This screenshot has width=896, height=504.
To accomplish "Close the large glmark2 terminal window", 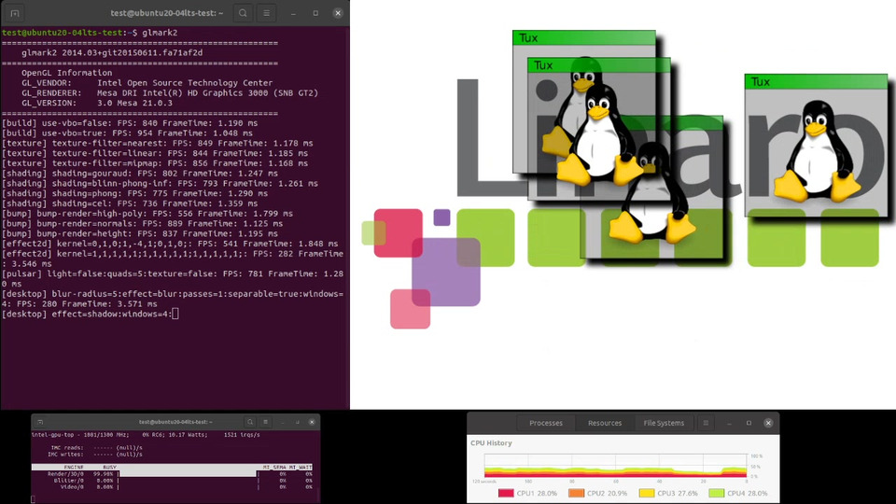I will click(338, 12).
